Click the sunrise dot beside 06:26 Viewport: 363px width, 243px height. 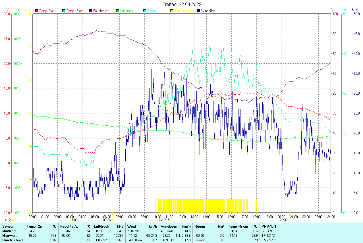coord(113,220)
